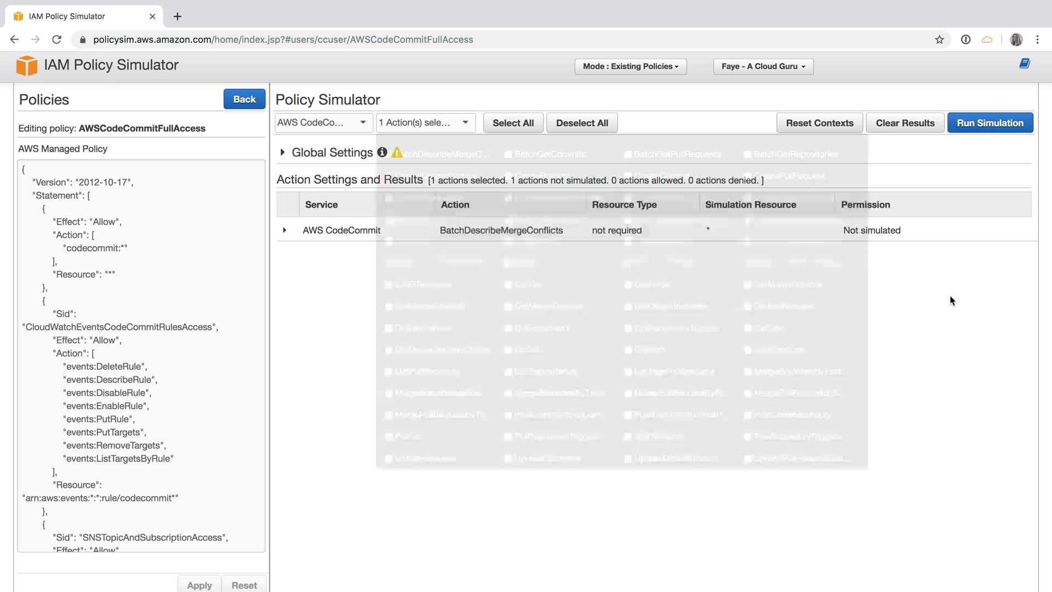Open the documentation book icon

[1025, 64]
